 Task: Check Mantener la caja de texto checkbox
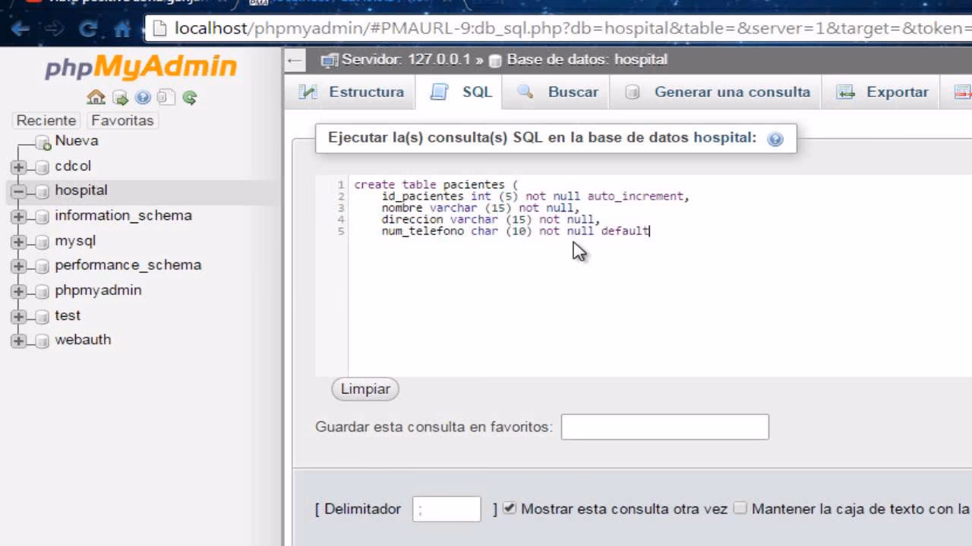740,508
